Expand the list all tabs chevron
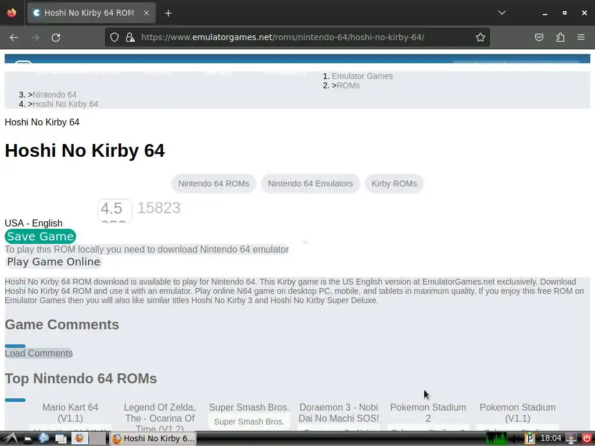Image resolution: width=595 pixels, height=446 pixels. click(501, 13)
